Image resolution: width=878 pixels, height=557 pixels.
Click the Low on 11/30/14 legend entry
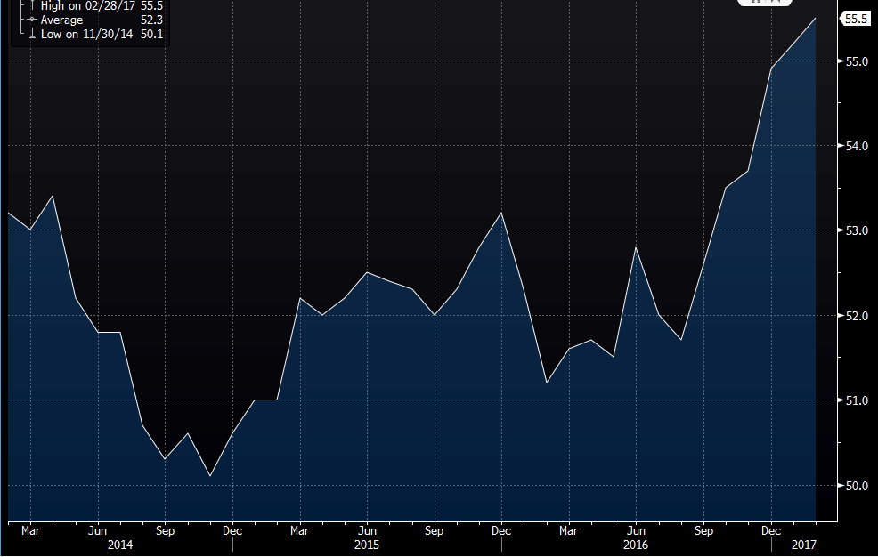point(96,34)
